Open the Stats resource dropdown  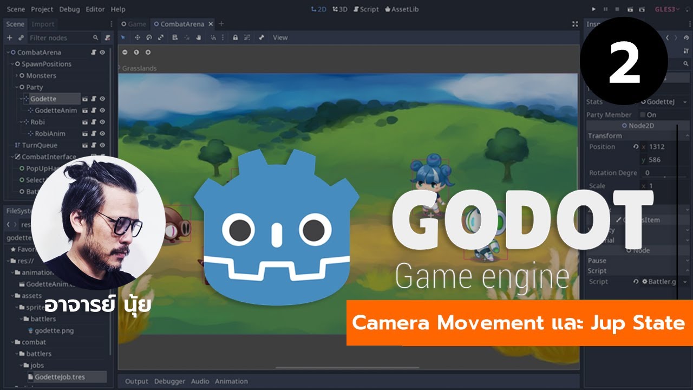click(685, 102)
